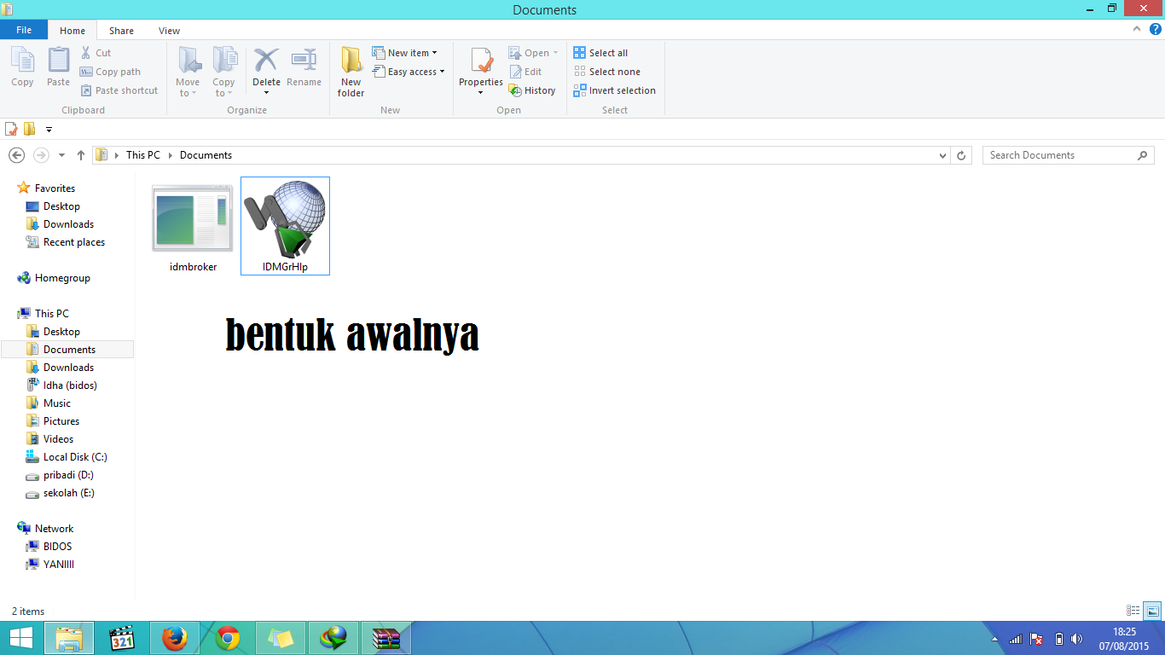Open Desktop under Favorites
Viewport: 1165px width, 655px height.
[61, 206]
